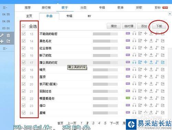Click the song title 我不配(距离)

pos(48,84)
